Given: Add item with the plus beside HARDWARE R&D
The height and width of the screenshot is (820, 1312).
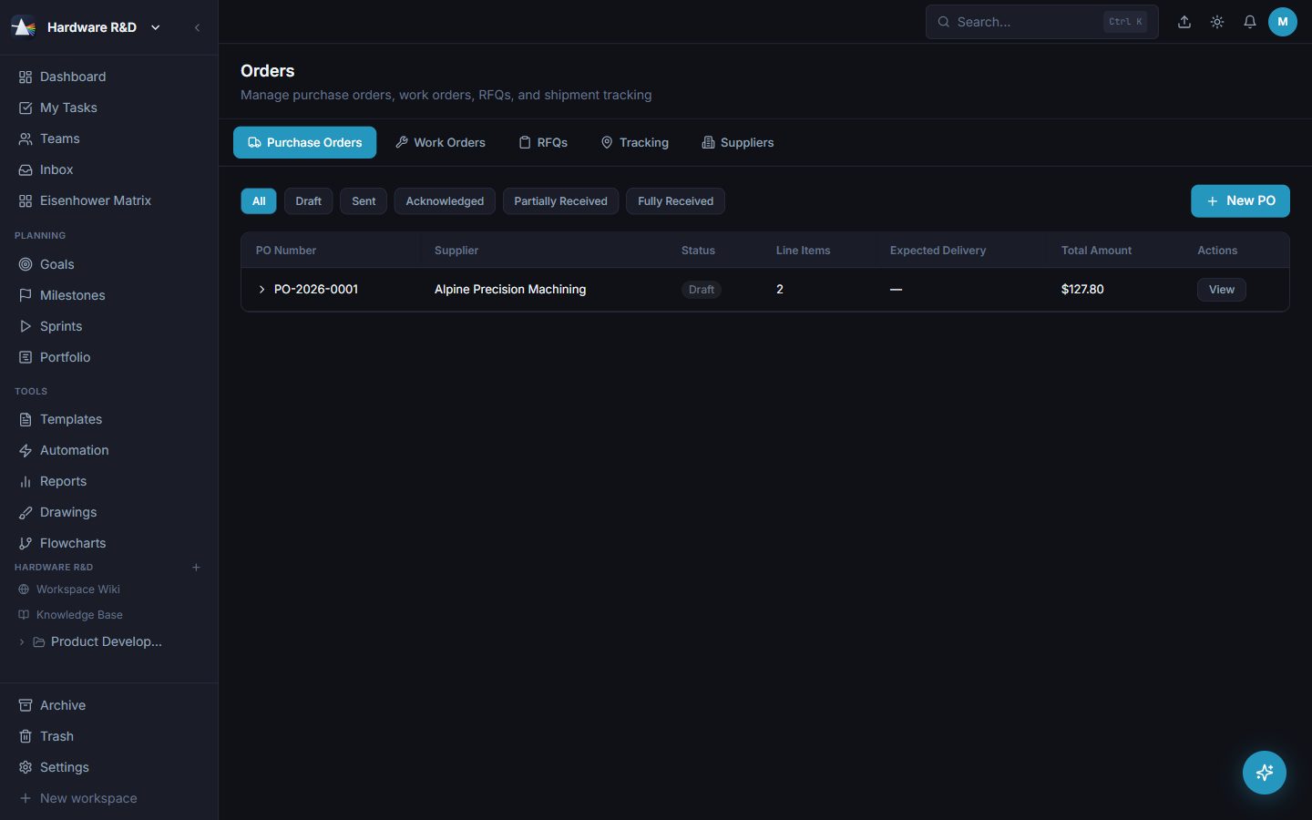Looking at the screenshot, I should point(196,568).
